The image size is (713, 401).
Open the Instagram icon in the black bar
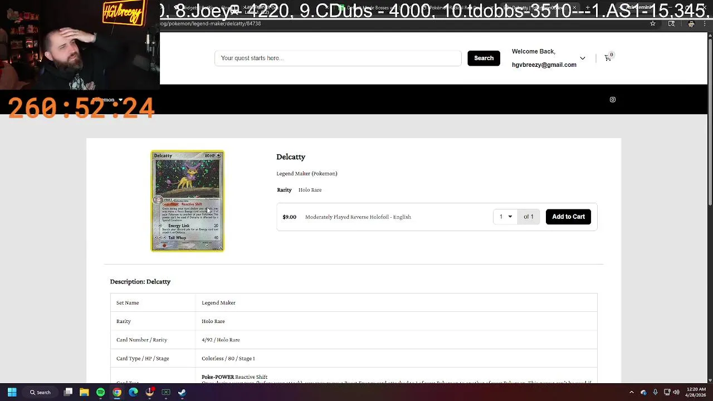click(613, 100)
